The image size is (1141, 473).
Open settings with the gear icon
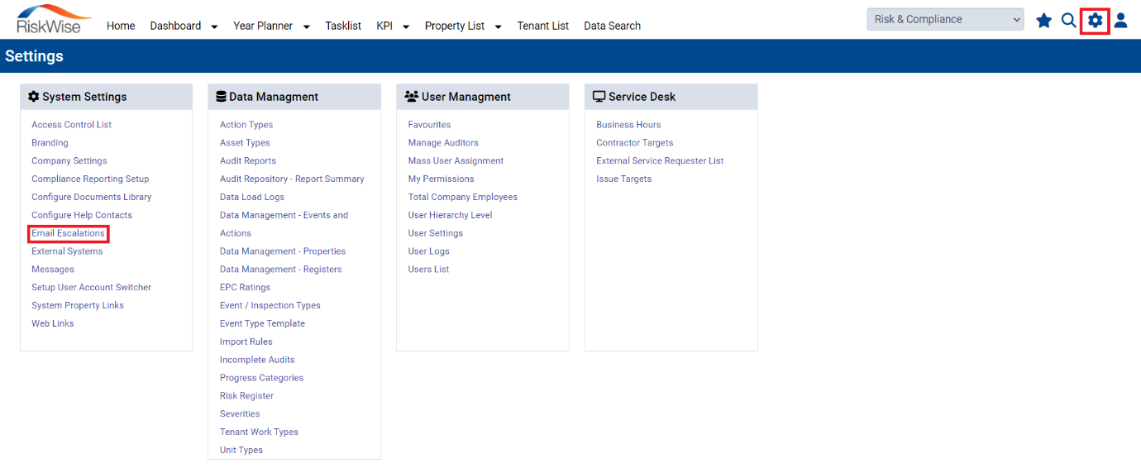[x=1096, y=20]
